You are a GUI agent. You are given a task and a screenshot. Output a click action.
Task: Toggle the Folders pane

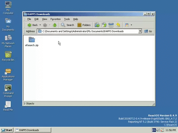[84, 25]
